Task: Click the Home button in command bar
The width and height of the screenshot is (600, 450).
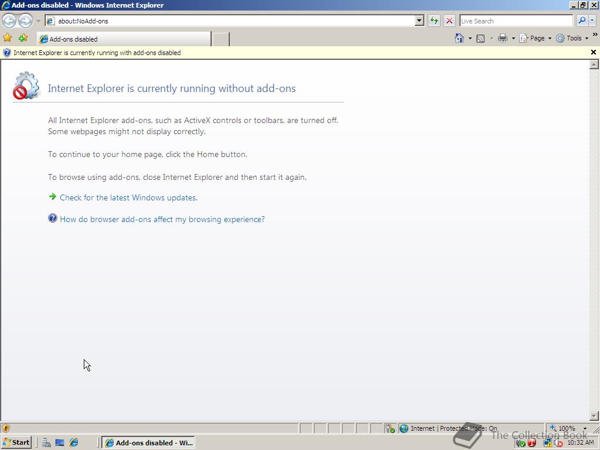Action: point(459,38)
